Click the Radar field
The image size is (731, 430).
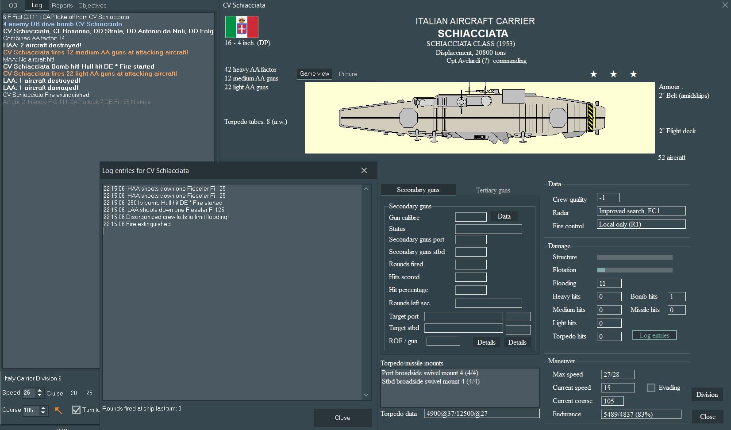point(641,211)
